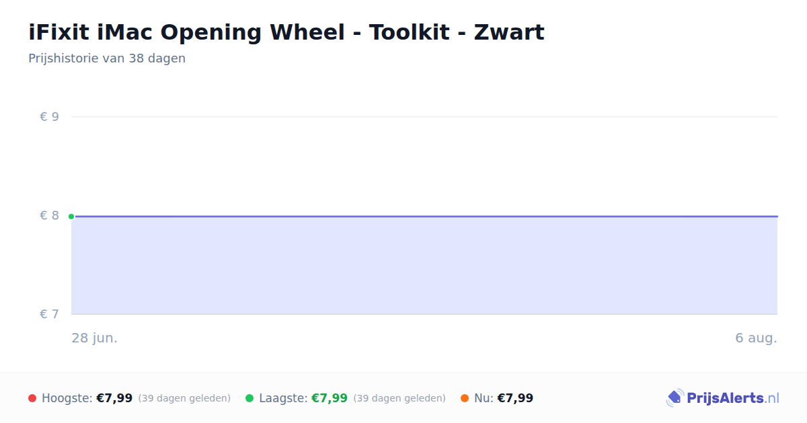The image size is (807, 423).
Task: Click Hoogste's 39 dagen geleden note
Action: tap(184, 398)
